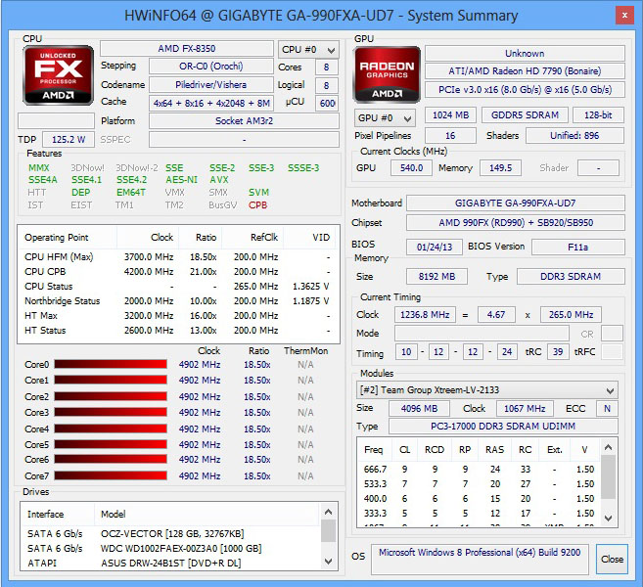Select the CPU HFM (Max) row
643x587 pixels.
(178, 257)
